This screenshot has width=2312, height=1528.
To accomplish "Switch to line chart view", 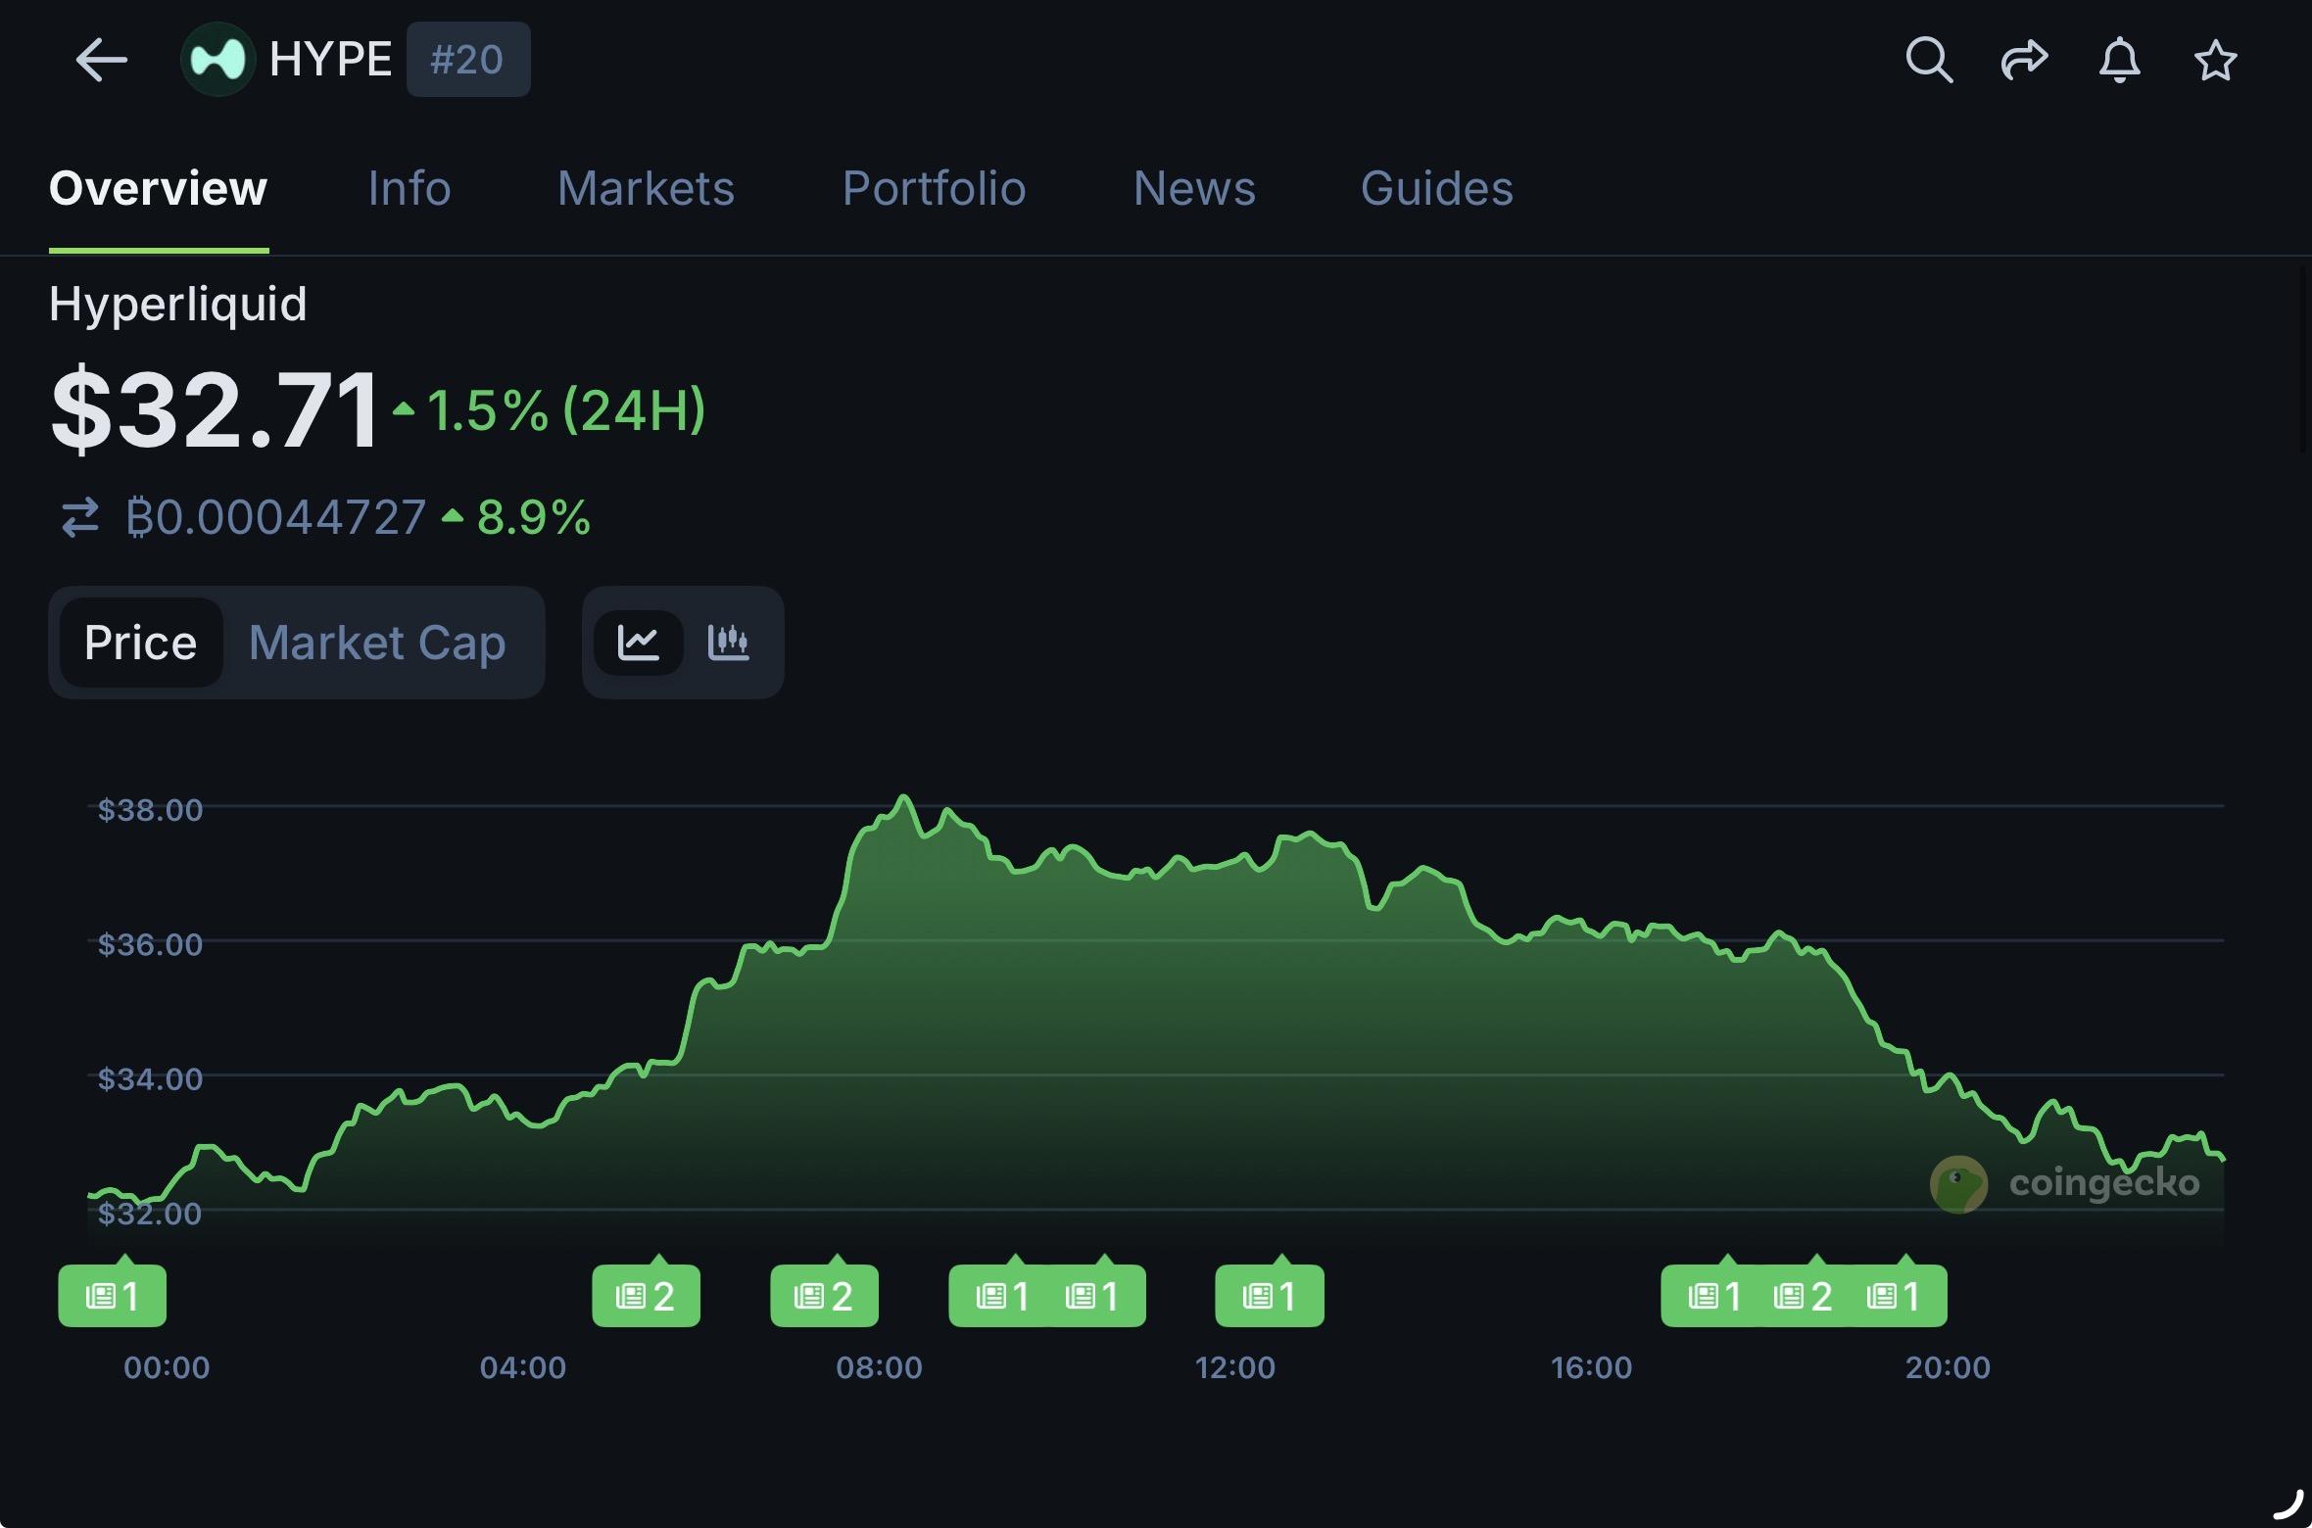I will tap(639, 643).
